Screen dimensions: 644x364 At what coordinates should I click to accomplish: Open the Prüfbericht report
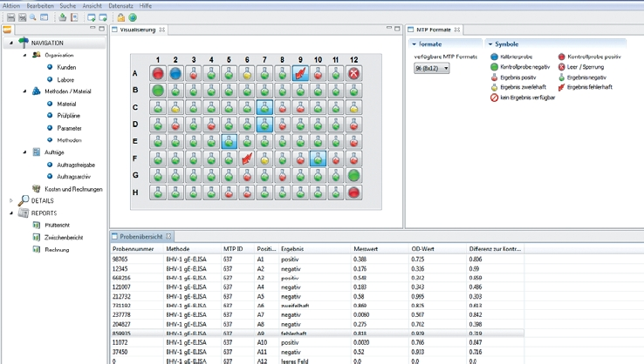[57, 226]
